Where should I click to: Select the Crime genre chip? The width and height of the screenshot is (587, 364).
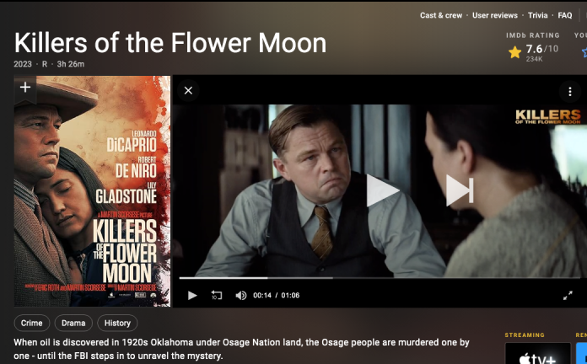pos(32,323)
